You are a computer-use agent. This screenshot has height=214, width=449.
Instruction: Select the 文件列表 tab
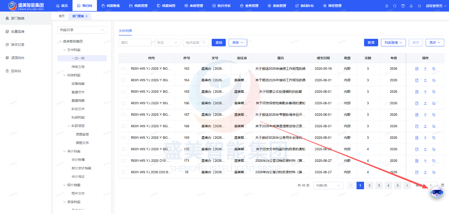pos(125,31)
